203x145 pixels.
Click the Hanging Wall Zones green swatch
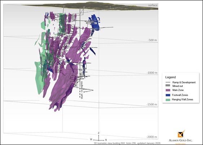pos(168,100)
